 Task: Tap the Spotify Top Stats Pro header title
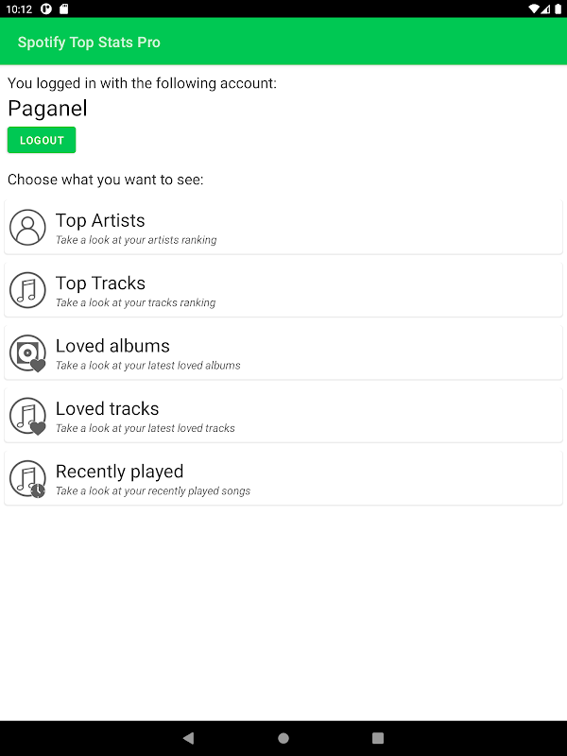coord(89,42)
